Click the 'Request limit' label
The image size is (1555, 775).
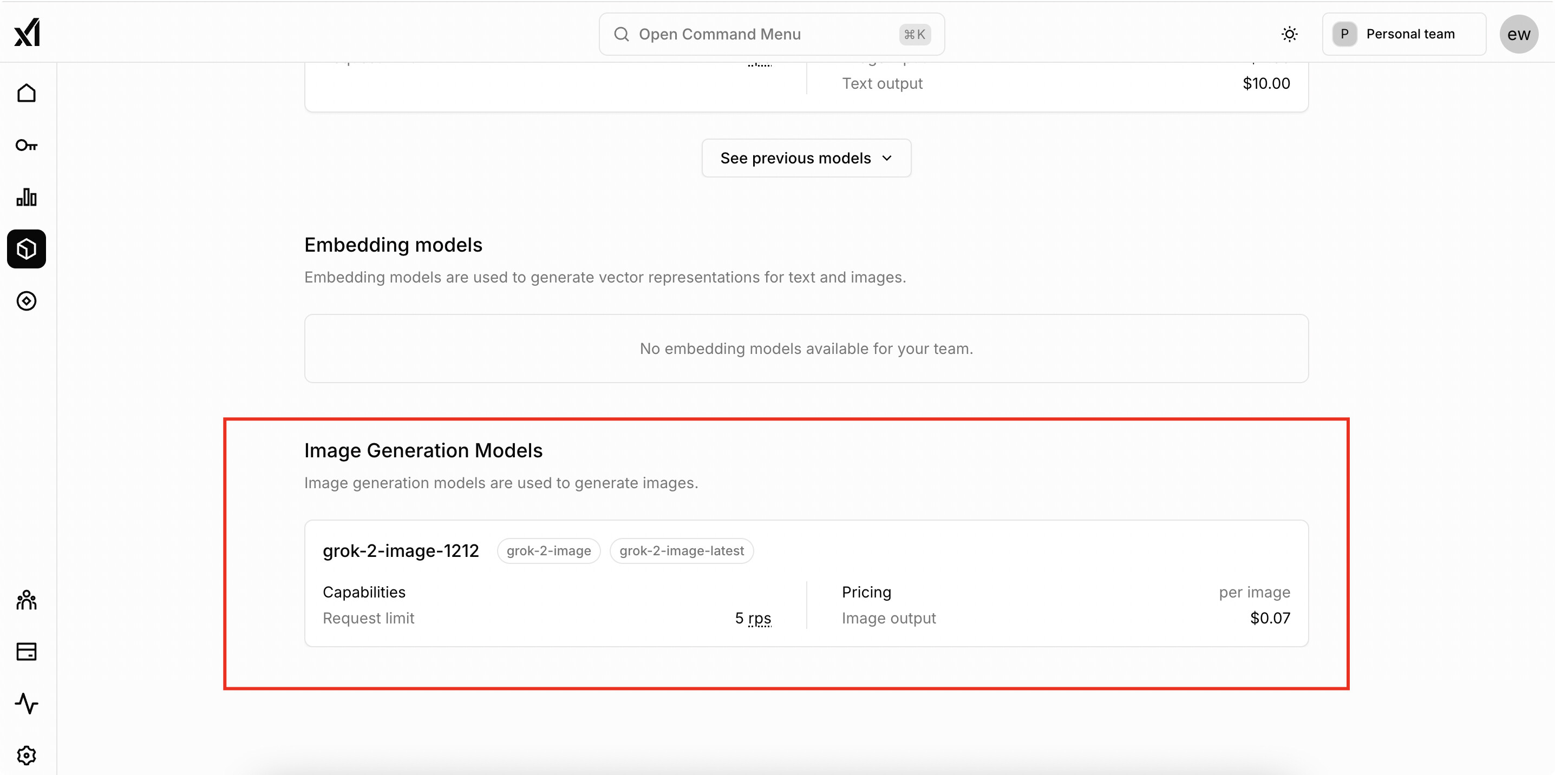[x=368, y=618]
